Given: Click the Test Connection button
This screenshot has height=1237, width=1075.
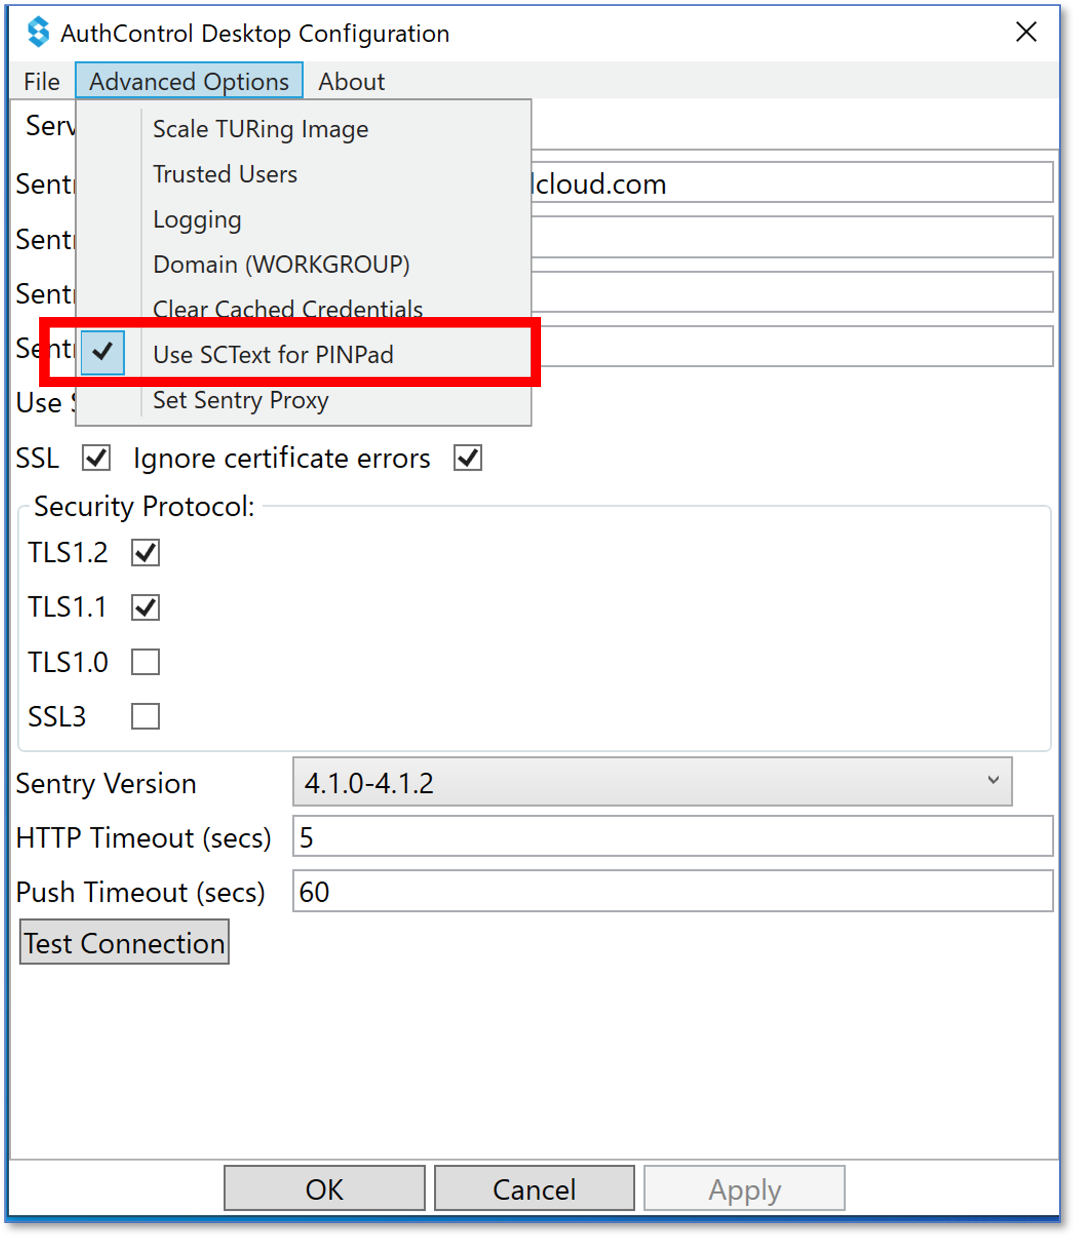Looking at the screenshot, I should [x=124, y=942].
